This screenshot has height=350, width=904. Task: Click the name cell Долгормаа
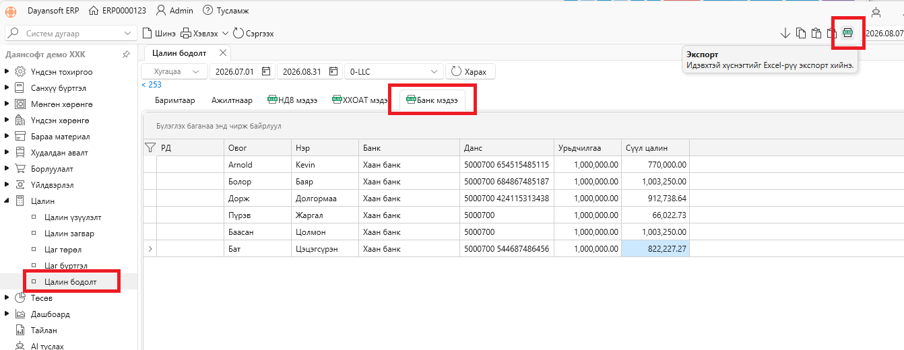click(325, 198)
